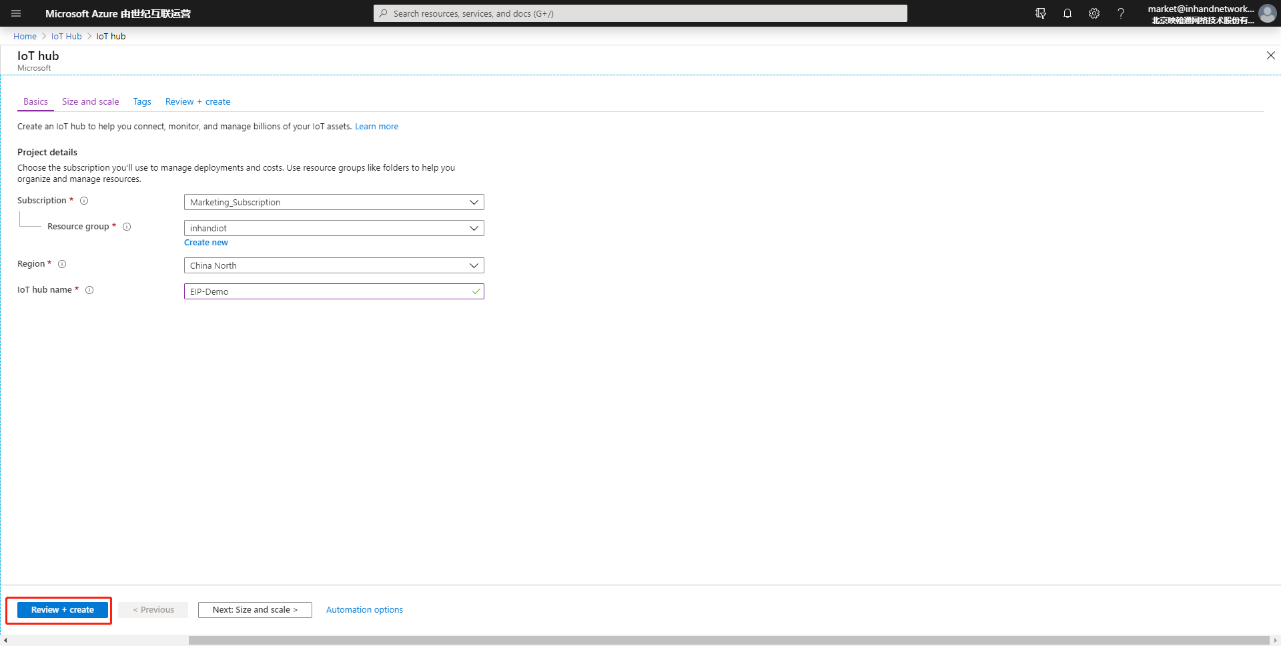1281x646 pixels.
Task: Show Subscription info tooltip icon
Action: pyautogui.click(x=84, y=201)
